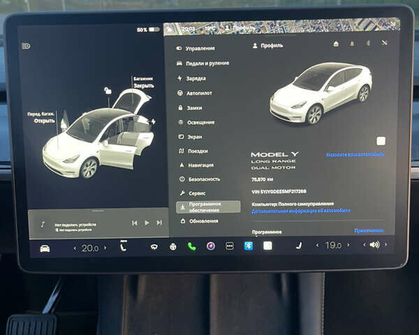Open the purple camera app icon
This screenshot has width=419, height=335.
pos(211,246)
